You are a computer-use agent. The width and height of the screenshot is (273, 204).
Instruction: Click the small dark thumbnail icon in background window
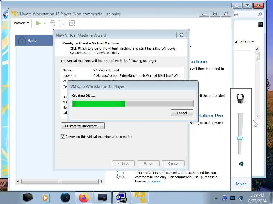click(x=261, y=24)
